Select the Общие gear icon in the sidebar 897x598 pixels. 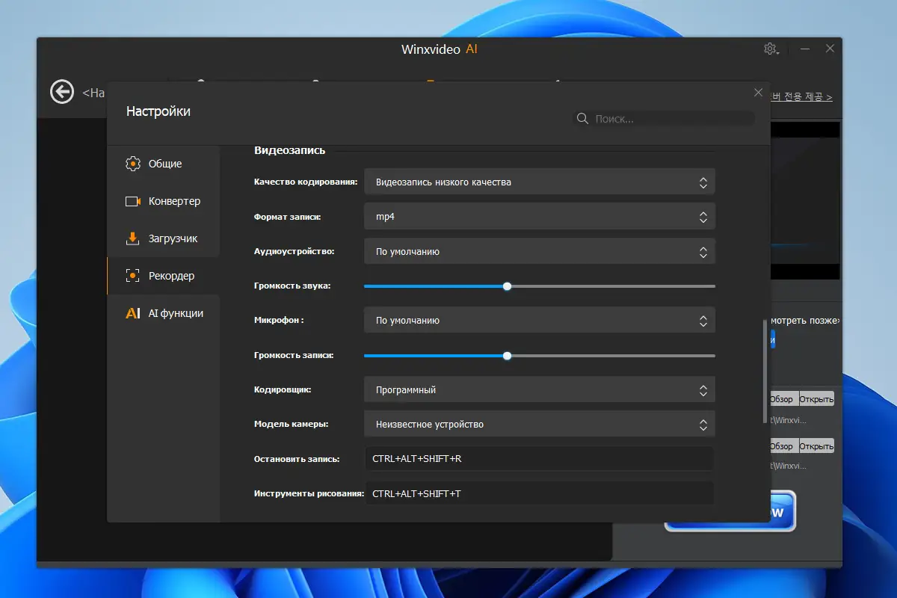point(133,164)
